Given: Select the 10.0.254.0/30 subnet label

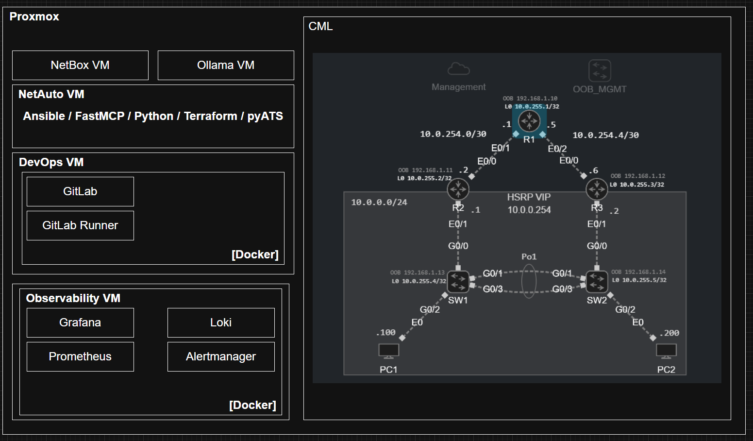Looking at the screenshot, I should point(453,134).
